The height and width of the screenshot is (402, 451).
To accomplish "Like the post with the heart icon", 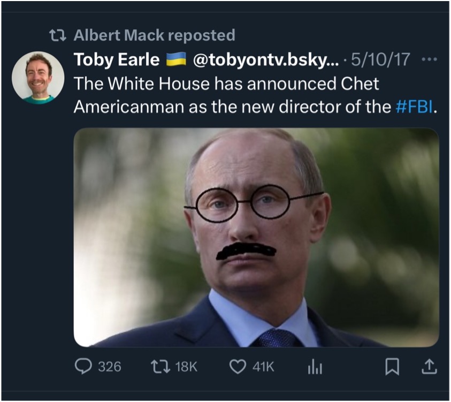I will [237, 366].
